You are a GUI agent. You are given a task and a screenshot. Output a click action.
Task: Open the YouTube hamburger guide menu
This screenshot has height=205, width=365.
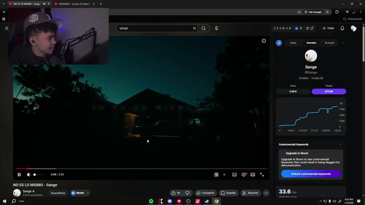7,28
